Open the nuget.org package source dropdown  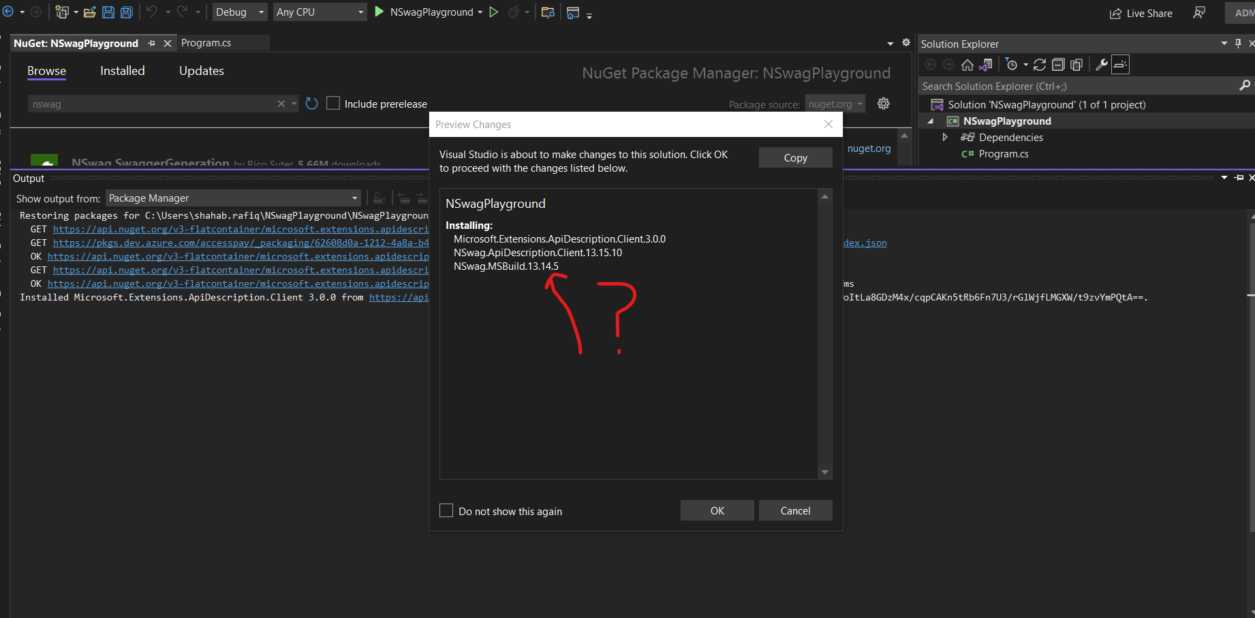tap(835, 104)
